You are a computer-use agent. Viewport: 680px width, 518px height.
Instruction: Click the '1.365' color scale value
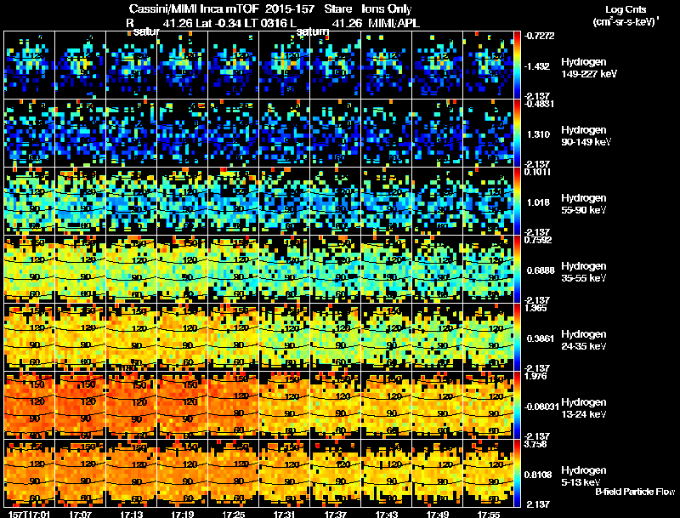(x=535, y=308)
